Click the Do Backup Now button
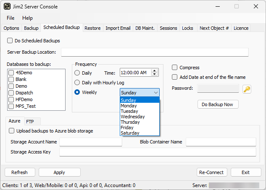 click(218, 104)
